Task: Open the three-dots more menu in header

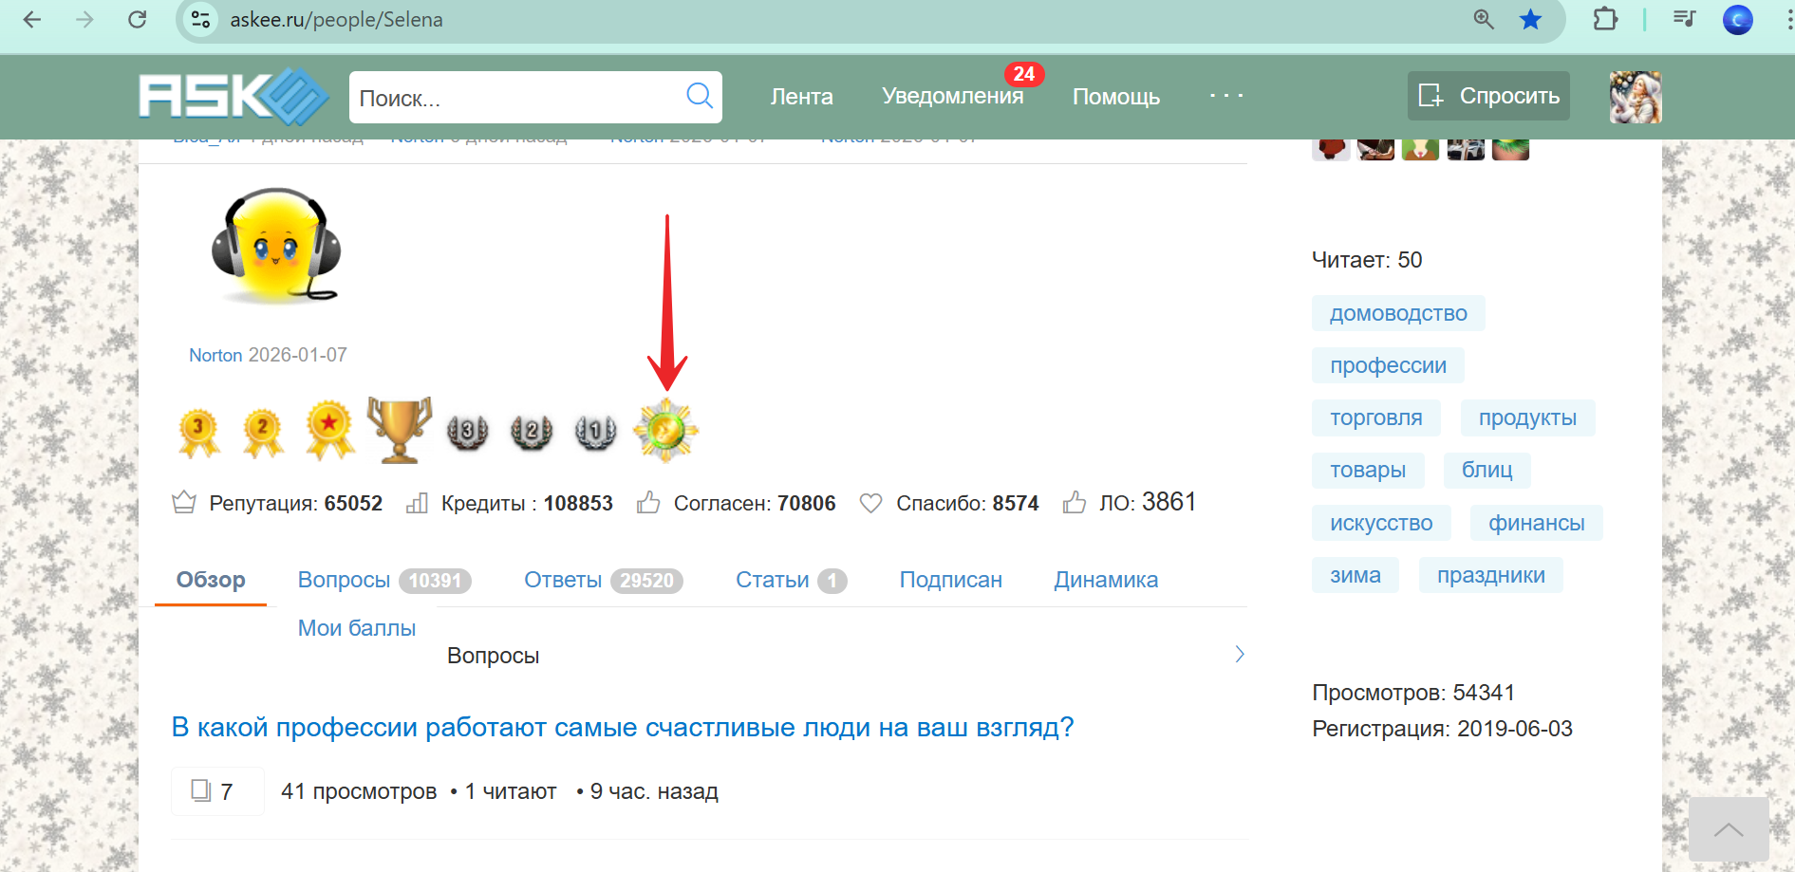Action: pyautogui.click(x=1225, y=96)
